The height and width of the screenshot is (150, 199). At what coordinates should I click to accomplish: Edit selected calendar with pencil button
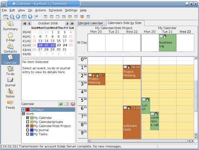point(67,104)
